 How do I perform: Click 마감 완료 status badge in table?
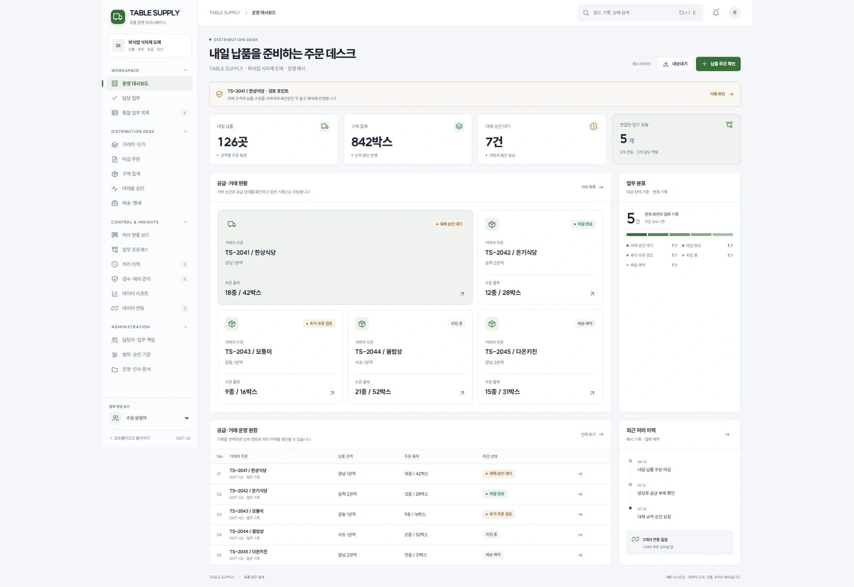[x=495, y=494]
